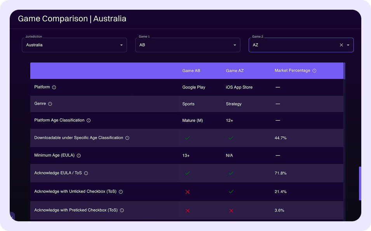
Task: Click the Game Comparison | Australia title
Action: point(71,19)
